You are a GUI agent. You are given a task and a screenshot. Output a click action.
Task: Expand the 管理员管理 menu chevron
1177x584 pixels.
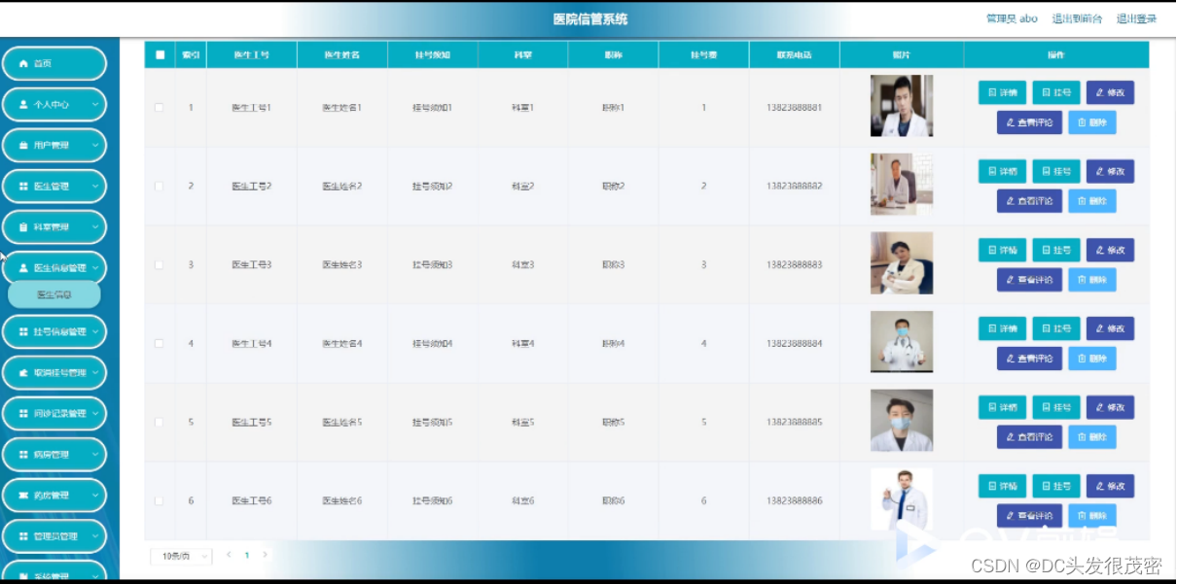pyautogui.click(x=95, y=535)
